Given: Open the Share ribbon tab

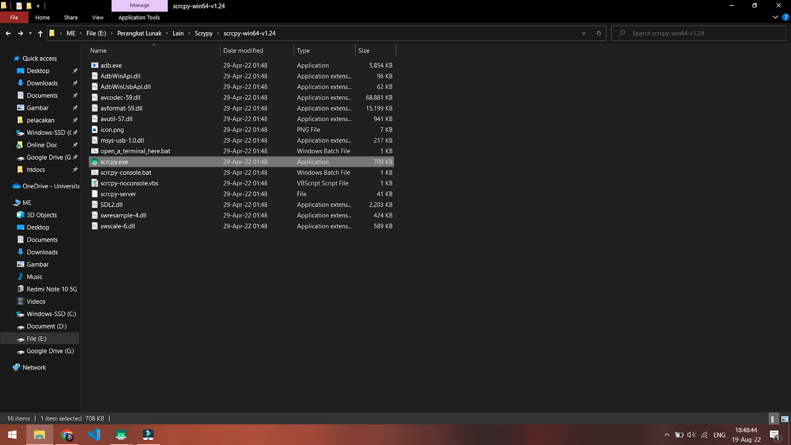Looking at the screenshot, I should point(71,17).
